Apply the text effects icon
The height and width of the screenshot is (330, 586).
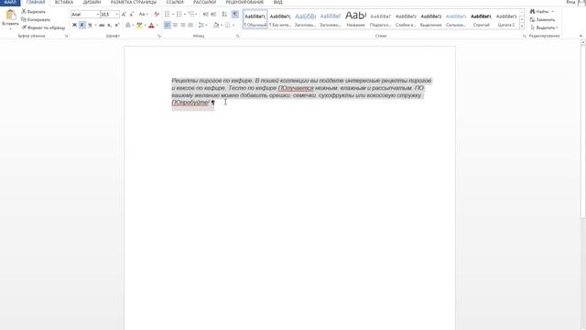pyautogui.click(x=128, y=25)
